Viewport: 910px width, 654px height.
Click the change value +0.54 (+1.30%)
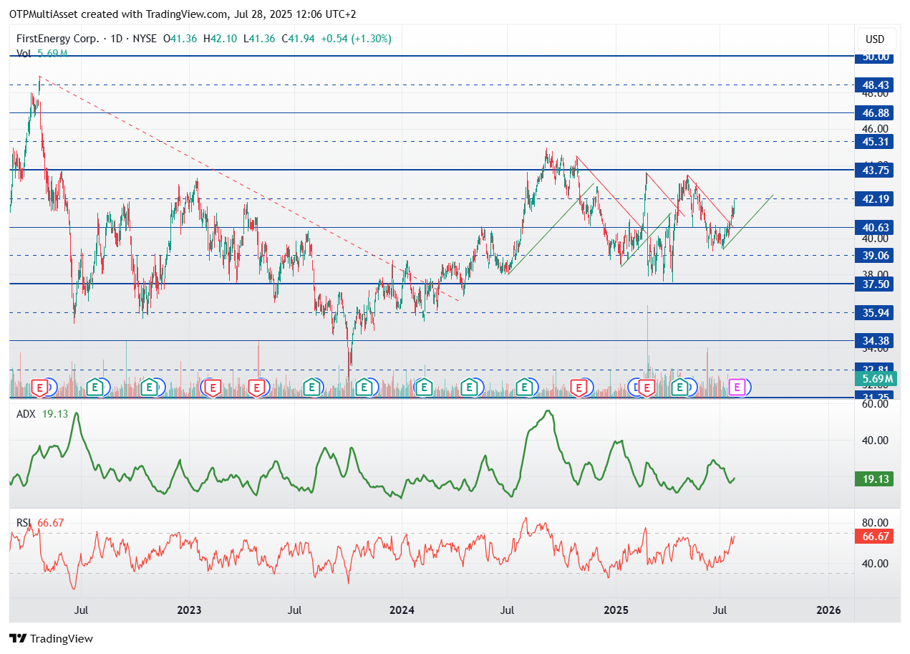coord(356,39)
